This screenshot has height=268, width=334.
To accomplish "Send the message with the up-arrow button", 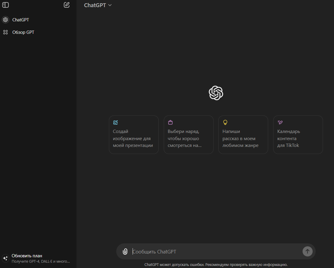I will coord(307,251).
